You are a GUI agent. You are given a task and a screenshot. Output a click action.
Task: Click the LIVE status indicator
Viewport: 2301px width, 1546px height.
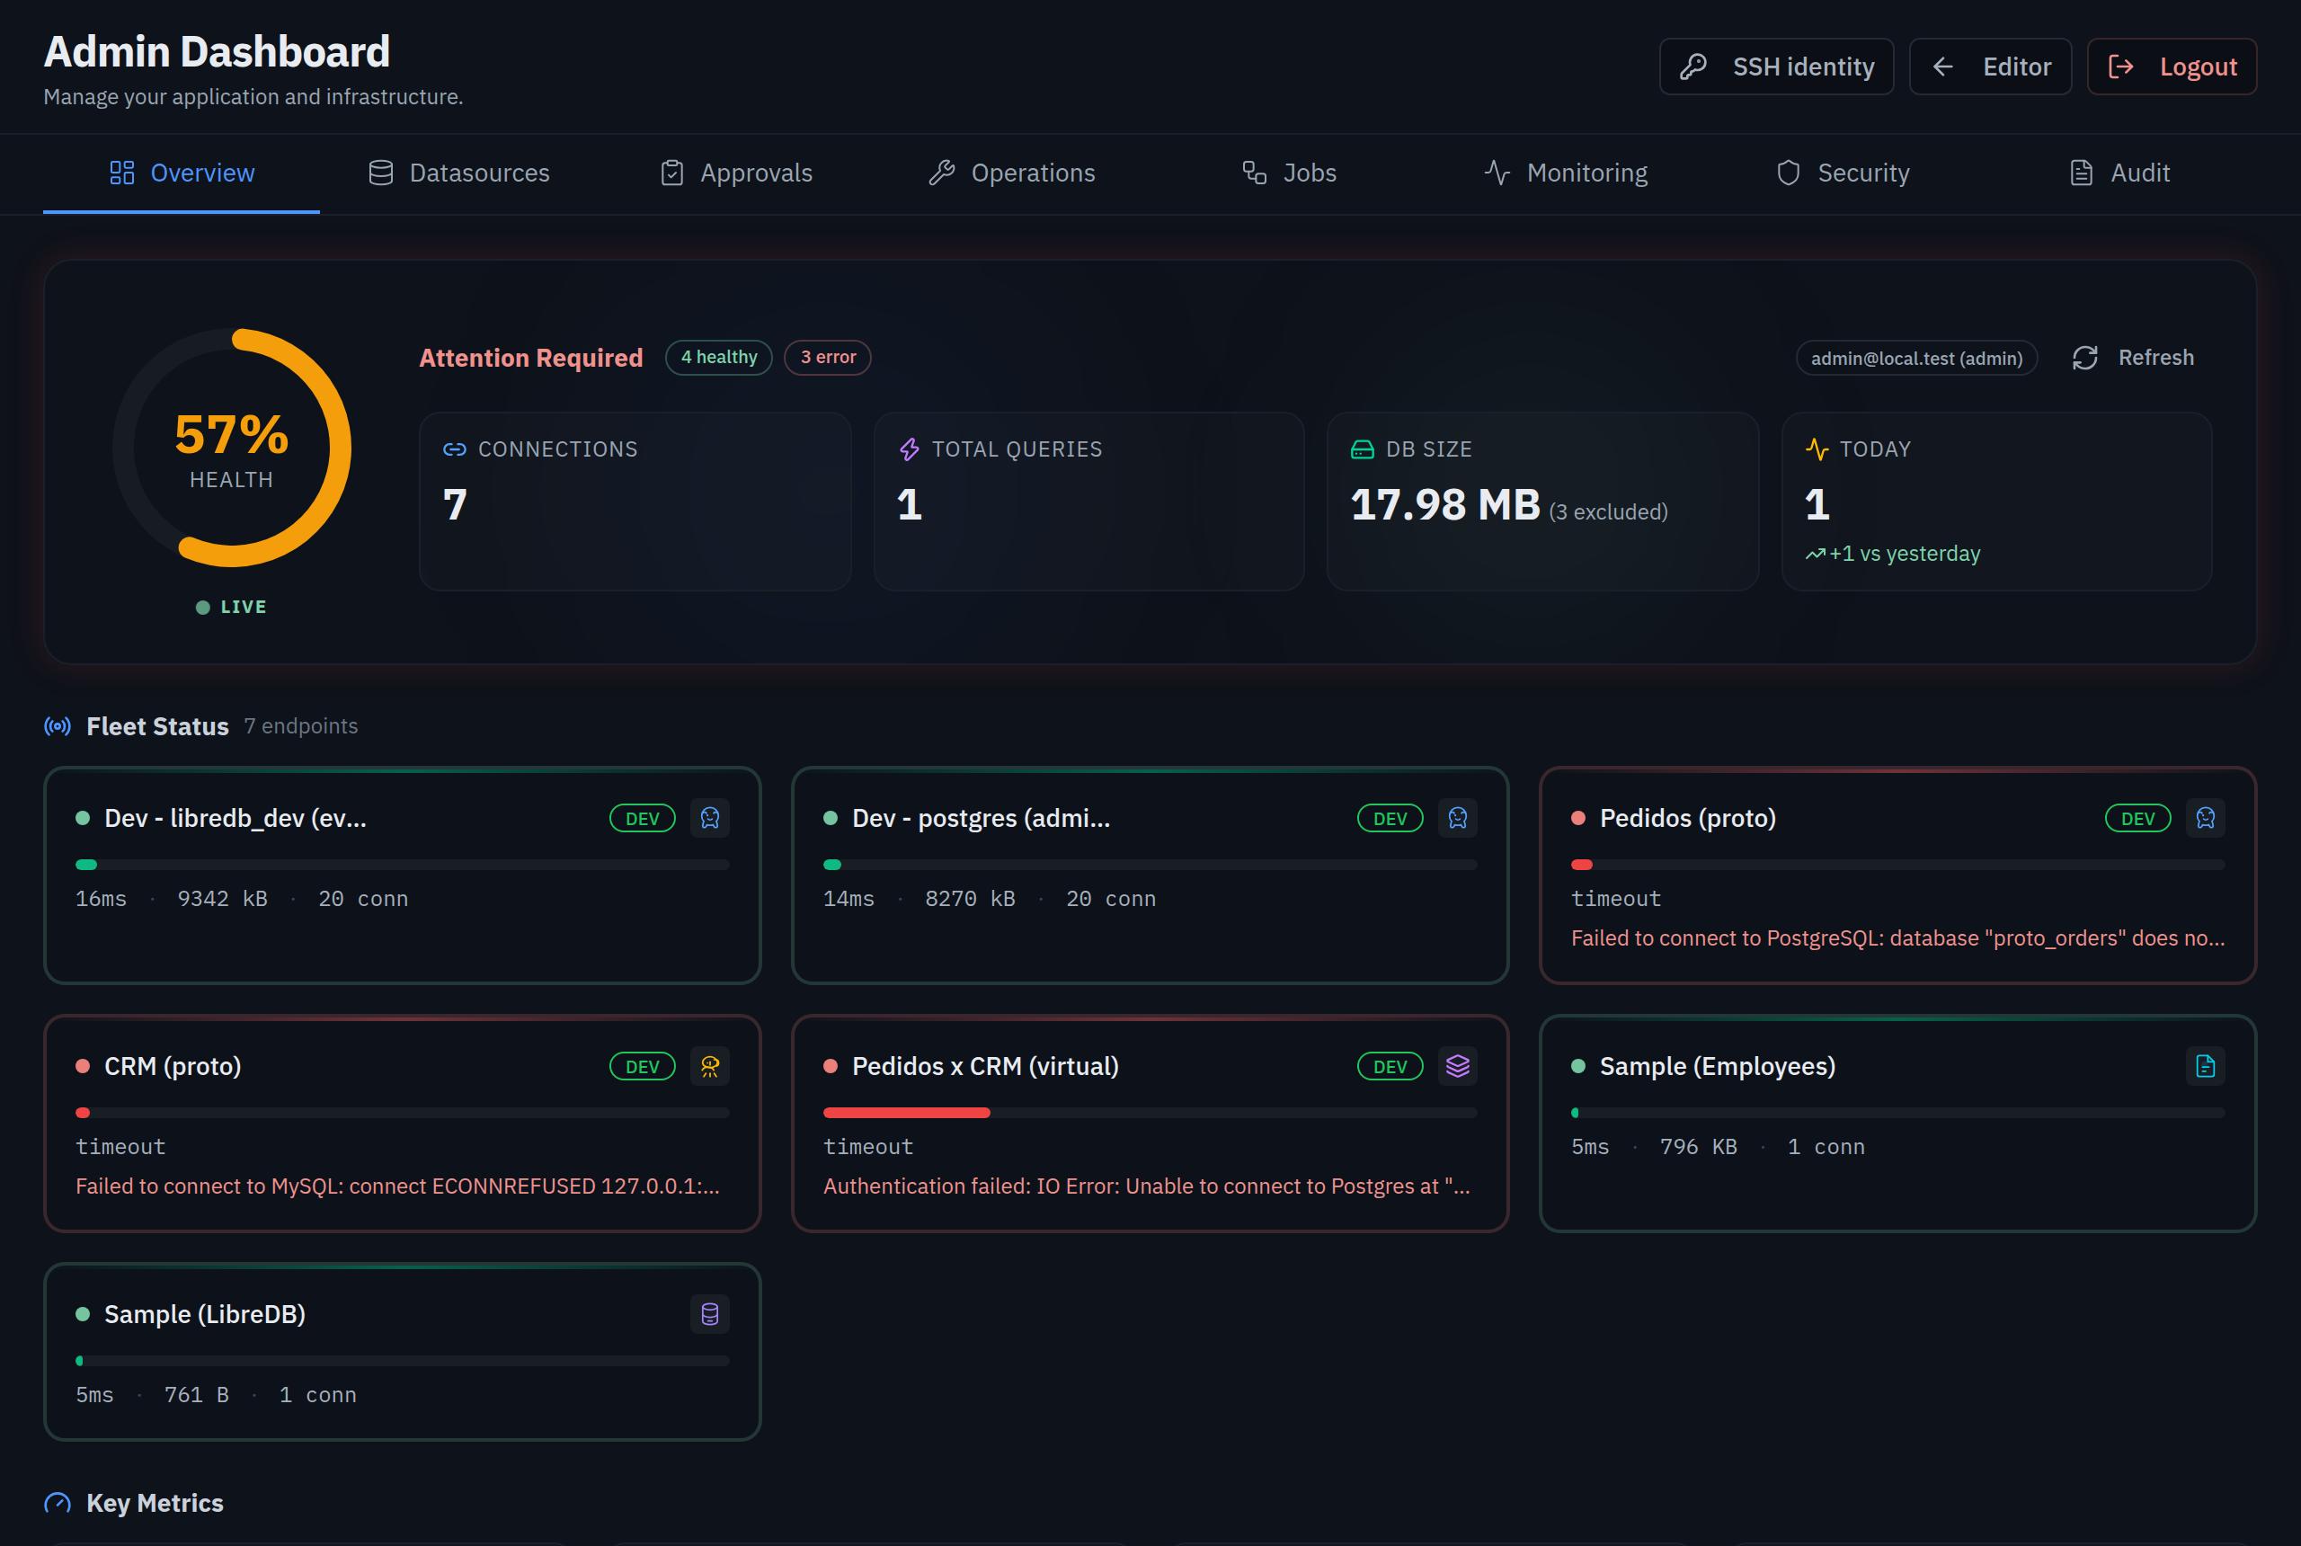(x=232, y=608)
